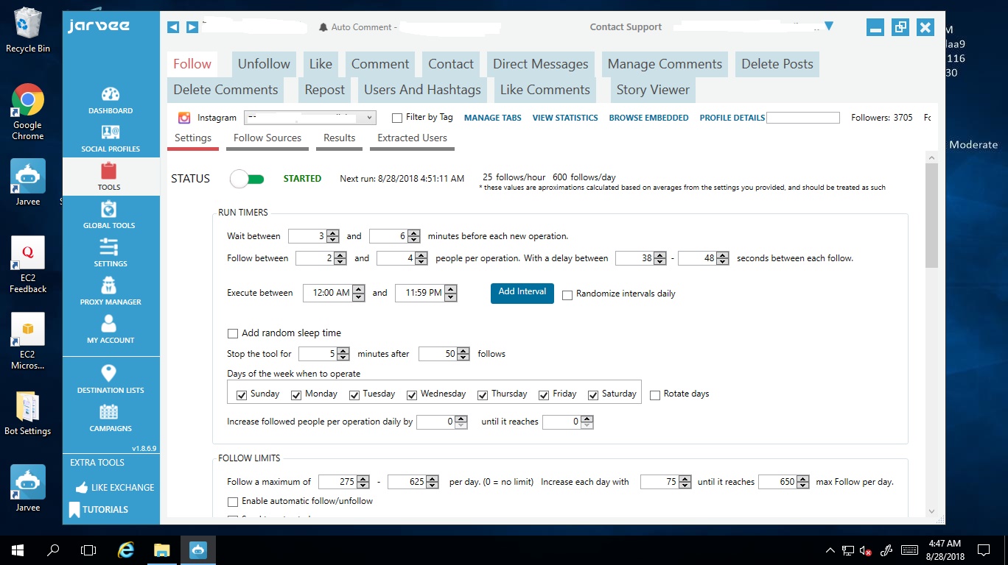Open EC2 Feedback desktop icon
The width and height of the screenshot is (1008, 565).
pyautogui.click(x=28, y=265)
